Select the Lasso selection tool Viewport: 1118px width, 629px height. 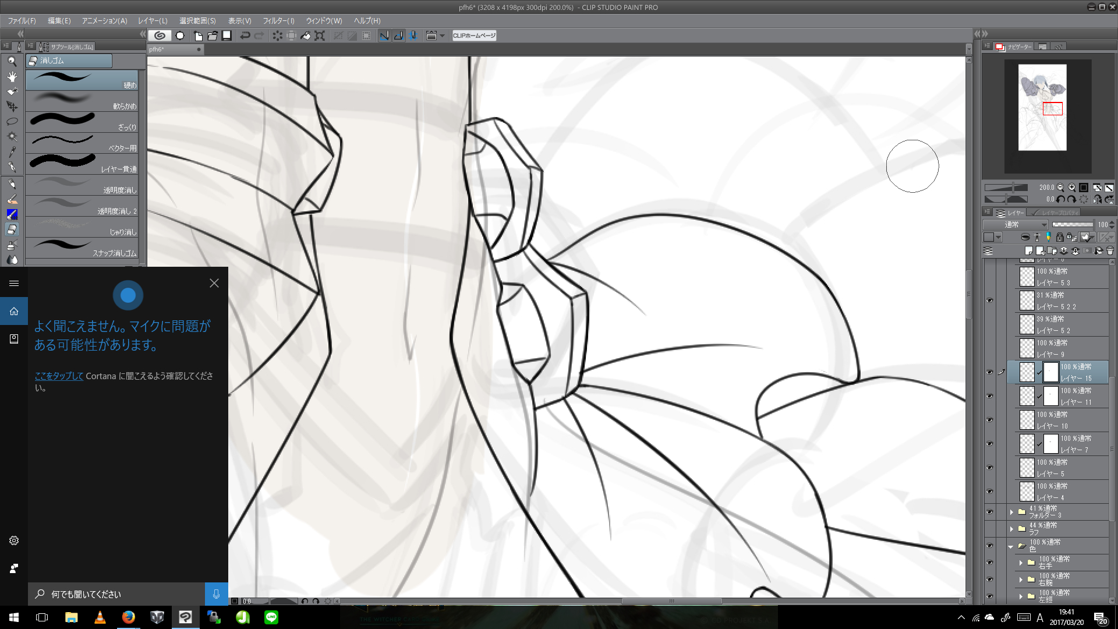click(12, 122)
